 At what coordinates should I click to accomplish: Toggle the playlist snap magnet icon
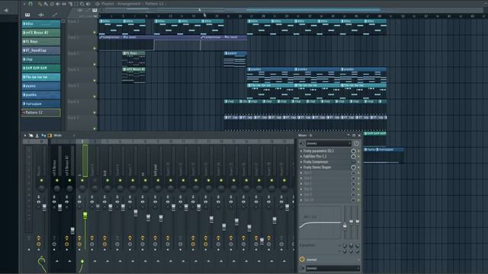30,4
